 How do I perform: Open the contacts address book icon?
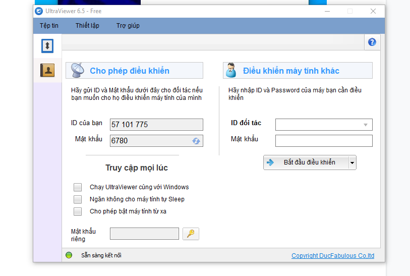(47, 70)
